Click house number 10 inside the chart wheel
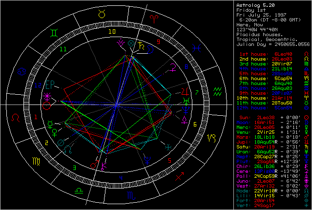The height and width of the screenshot is (210, 312). point(112,31)
